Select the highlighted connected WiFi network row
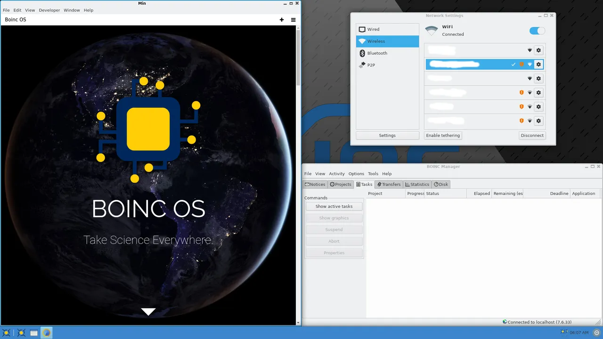 (485, 64)
